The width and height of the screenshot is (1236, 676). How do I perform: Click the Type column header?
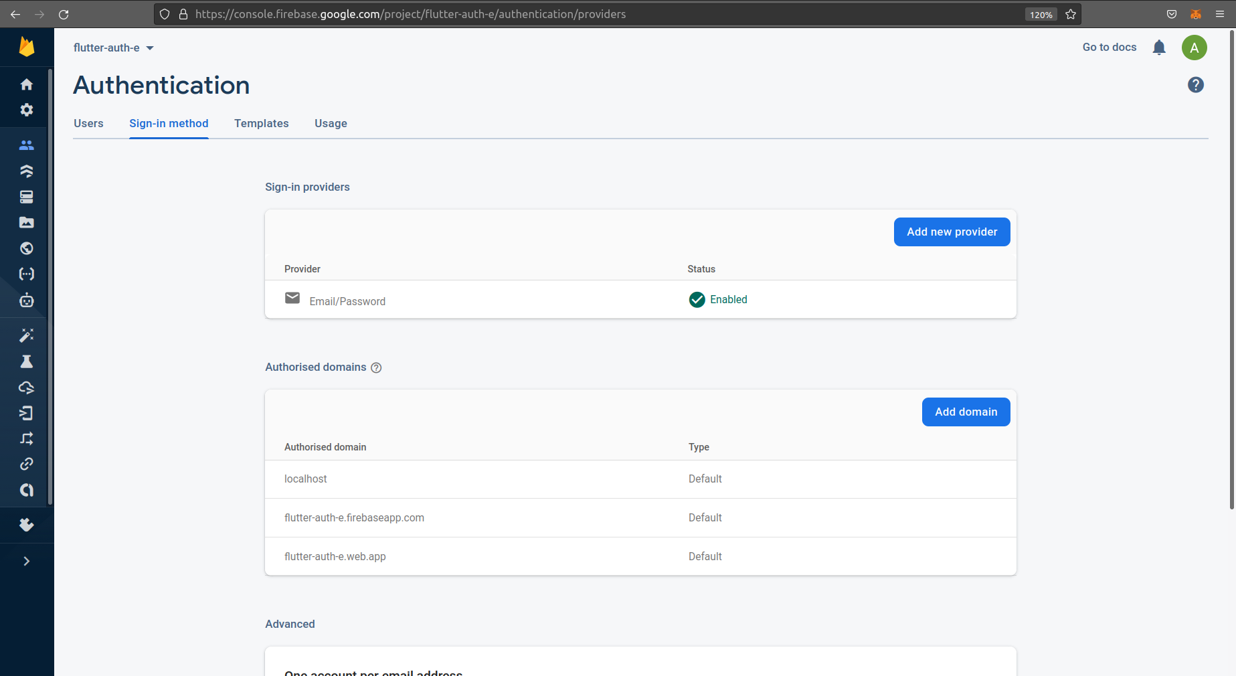699,447
